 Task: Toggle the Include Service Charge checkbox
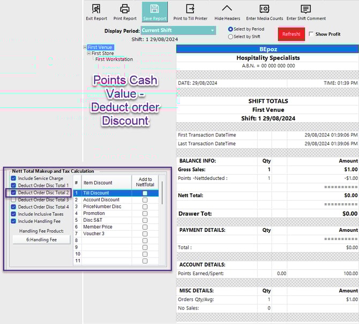tap(14, 178)
